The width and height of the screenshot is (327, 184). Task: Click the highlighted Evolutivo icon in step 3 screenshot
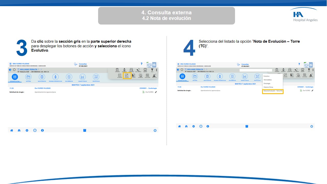tap(127, 76)
